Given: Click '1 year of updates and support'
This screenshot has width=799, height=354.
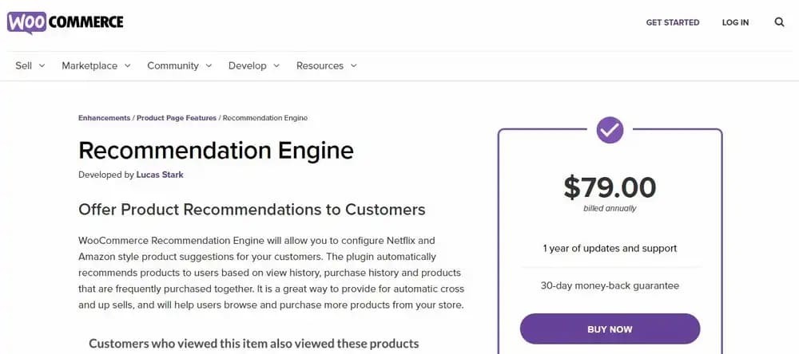Looking at the screenshot, I should click(x=610, y=249).
